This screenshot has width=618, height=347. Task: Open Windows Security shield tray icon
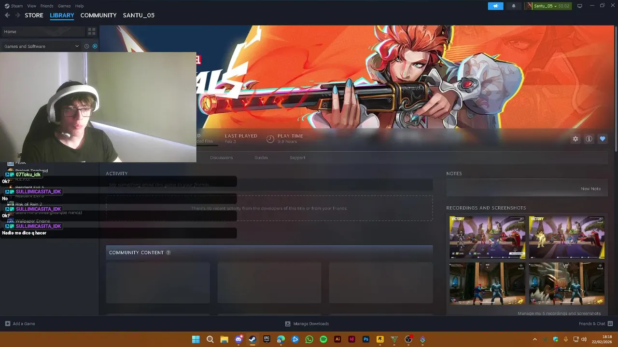pyautogui.click(x=556, y=339)
